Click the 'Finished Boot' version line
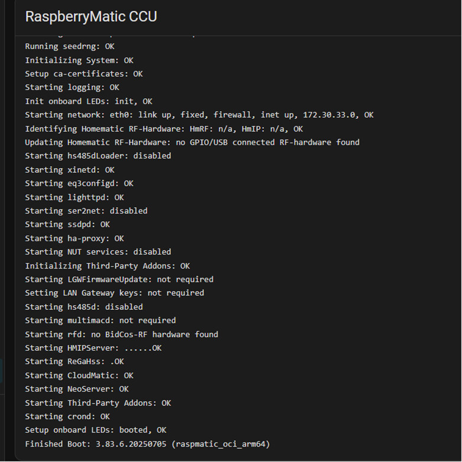 pos(147,444)
